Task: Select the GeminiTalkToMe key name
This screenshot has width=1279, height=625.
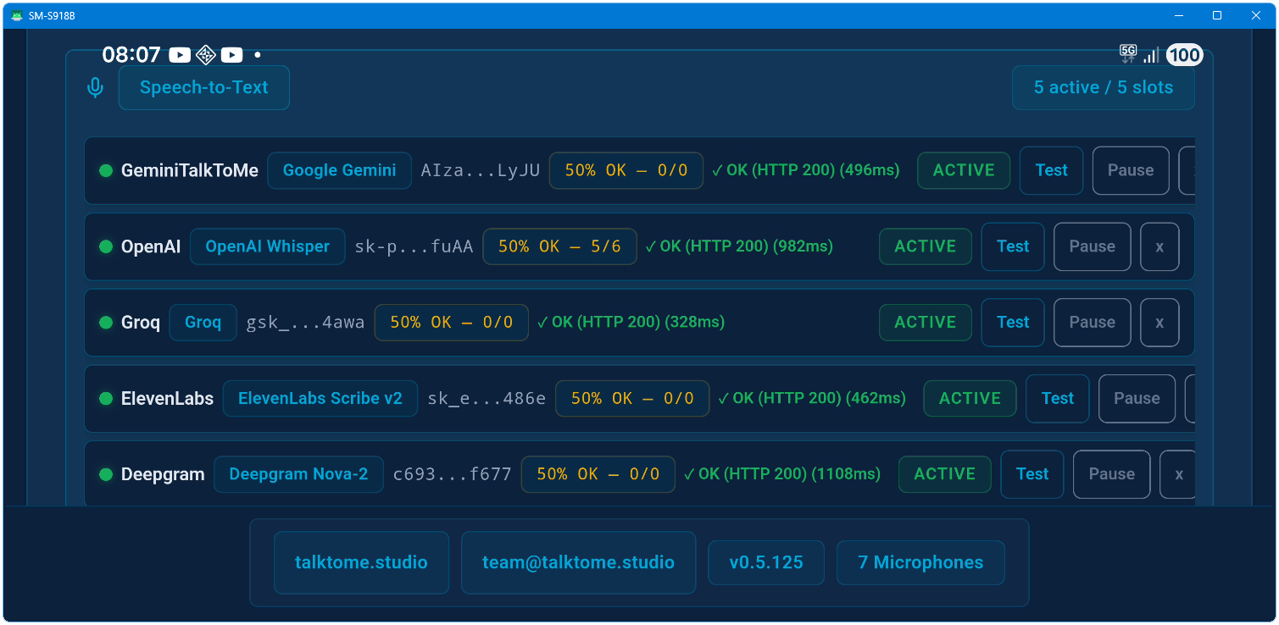Action: click(190, 170)
